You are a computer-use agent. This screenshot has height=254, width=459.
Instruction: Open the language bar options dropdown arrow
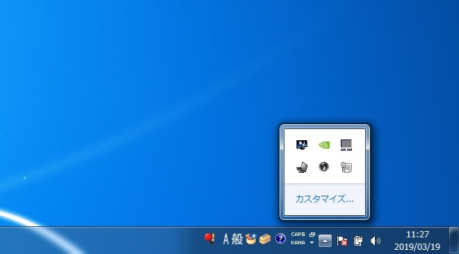click(x=312, y=243)
